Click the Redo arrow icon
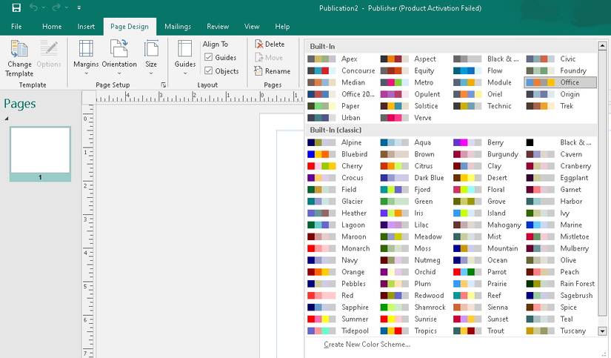 [56, 7]
